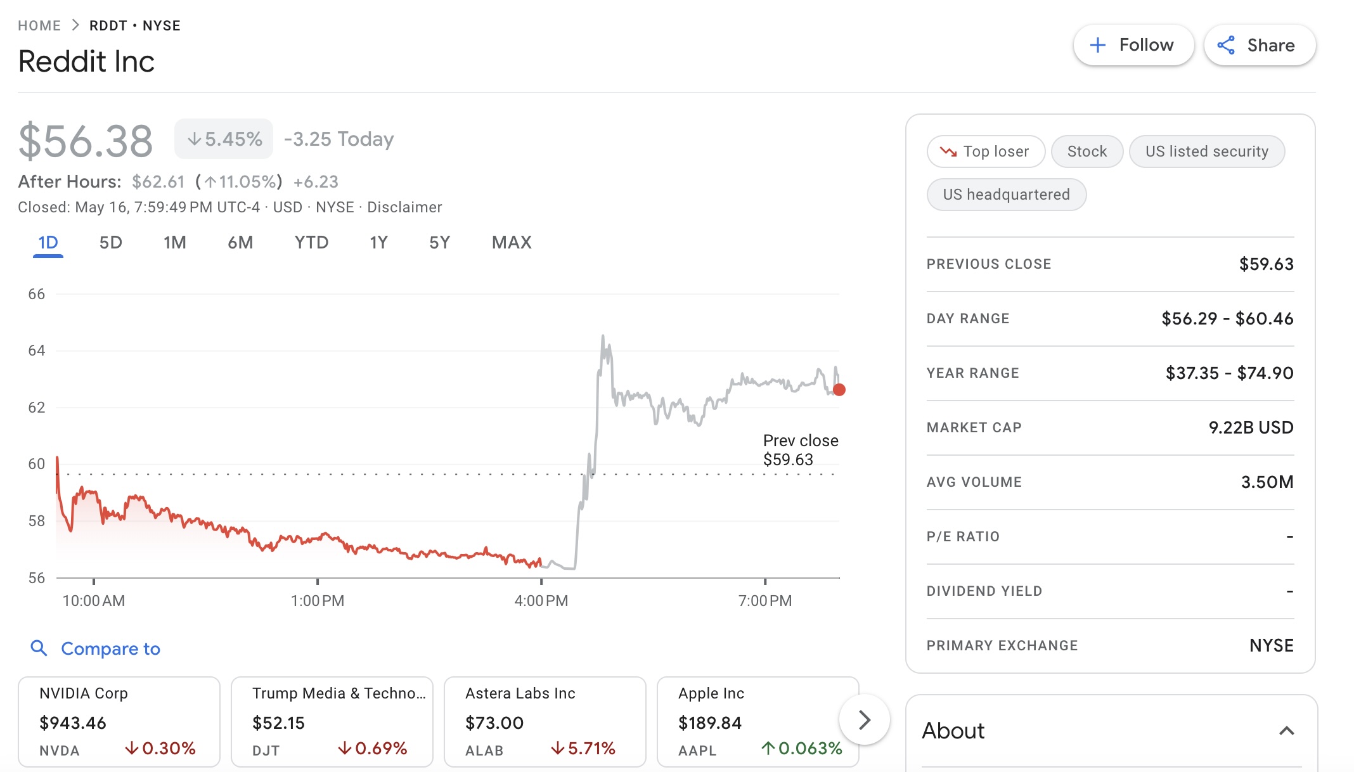Click the YEAR RANGE $37.35 - $74.90 value
Viewport: 1354px width, 772px height.
(x=1229, y=373)
